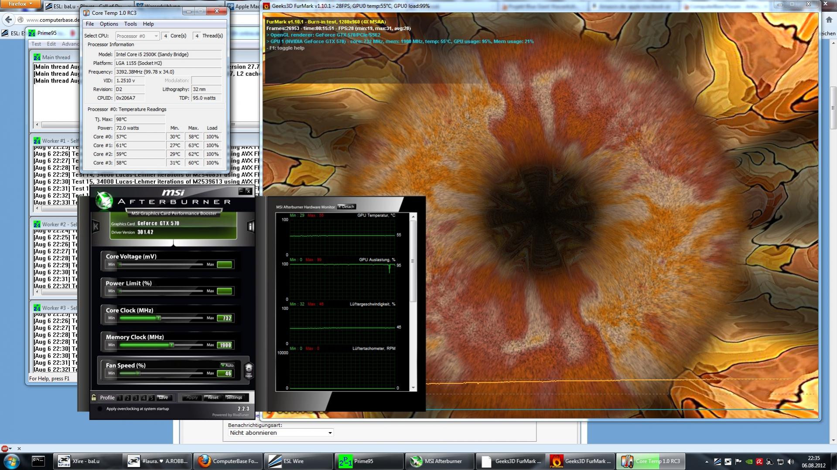
Task: Click the Core Temp title bar icon
Action: pos(86,13)
